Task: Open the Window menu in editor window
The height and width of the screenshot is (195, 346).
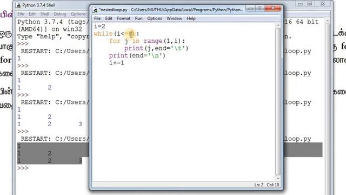Action: coord(174,18)
